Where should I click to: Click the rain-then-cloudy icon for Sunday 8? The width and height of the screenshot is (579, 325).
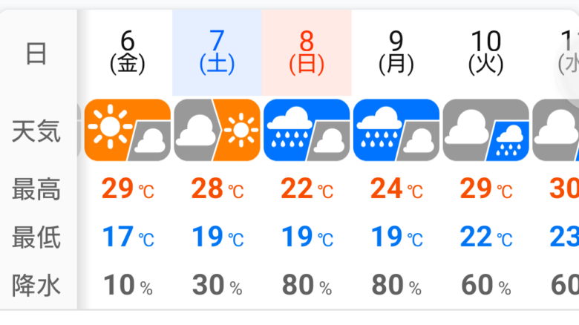click(307, 130)
